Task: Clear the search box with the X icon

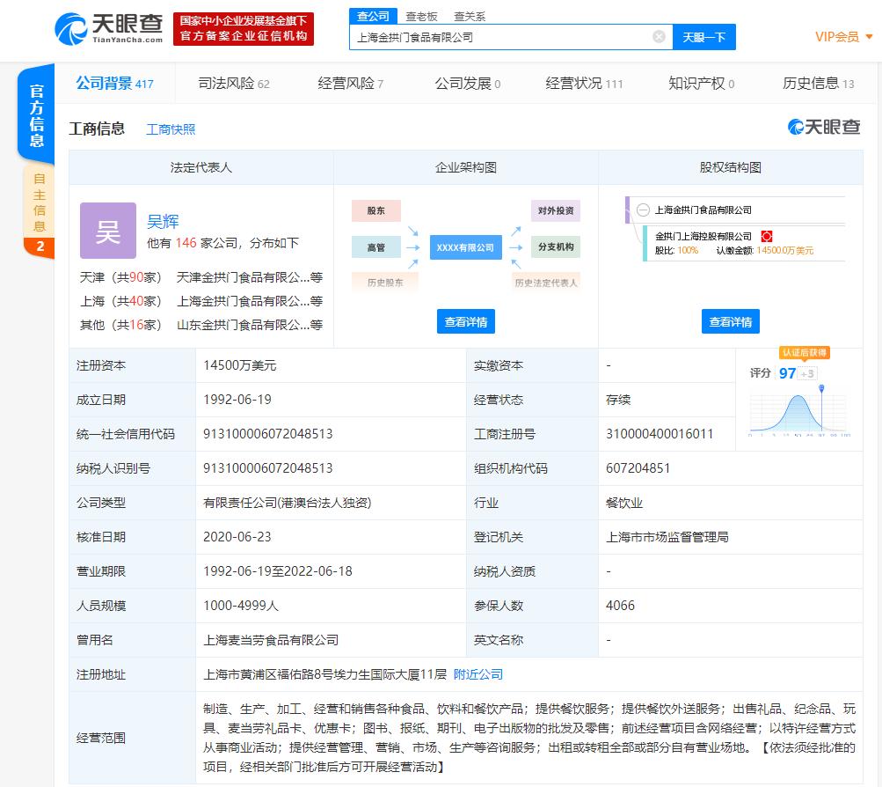Action: tap(659, 37)
